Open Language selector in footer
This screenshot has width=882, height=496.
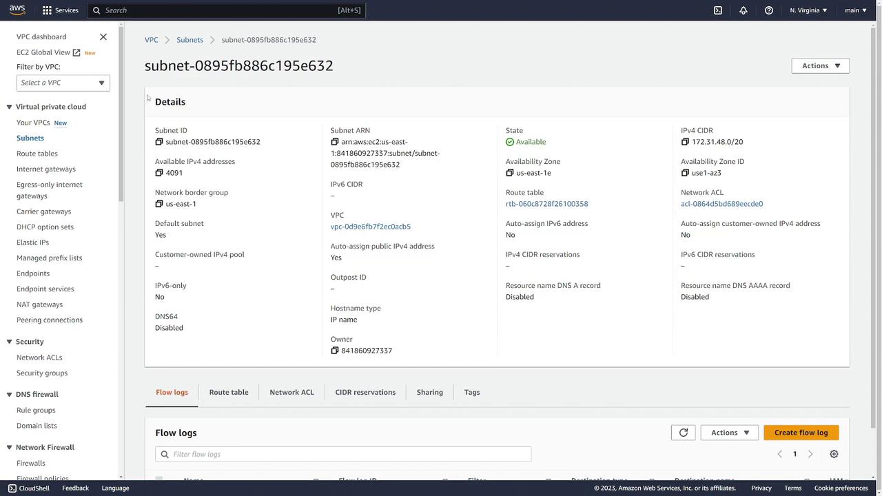pos(115,488)
